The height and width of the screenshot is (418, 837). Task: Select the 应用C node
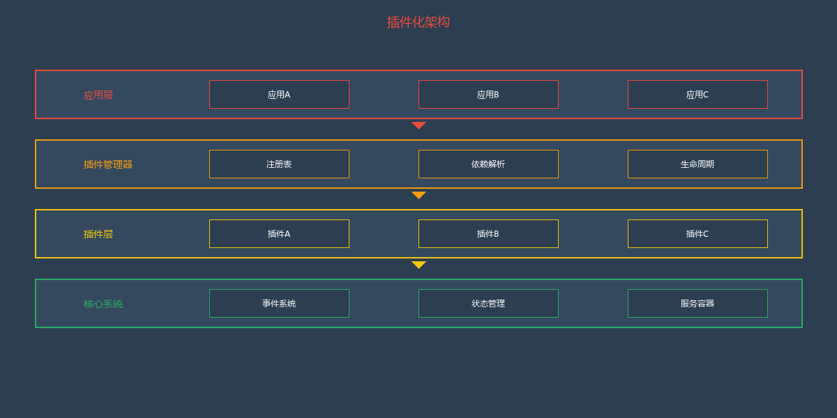click(697, 94)
